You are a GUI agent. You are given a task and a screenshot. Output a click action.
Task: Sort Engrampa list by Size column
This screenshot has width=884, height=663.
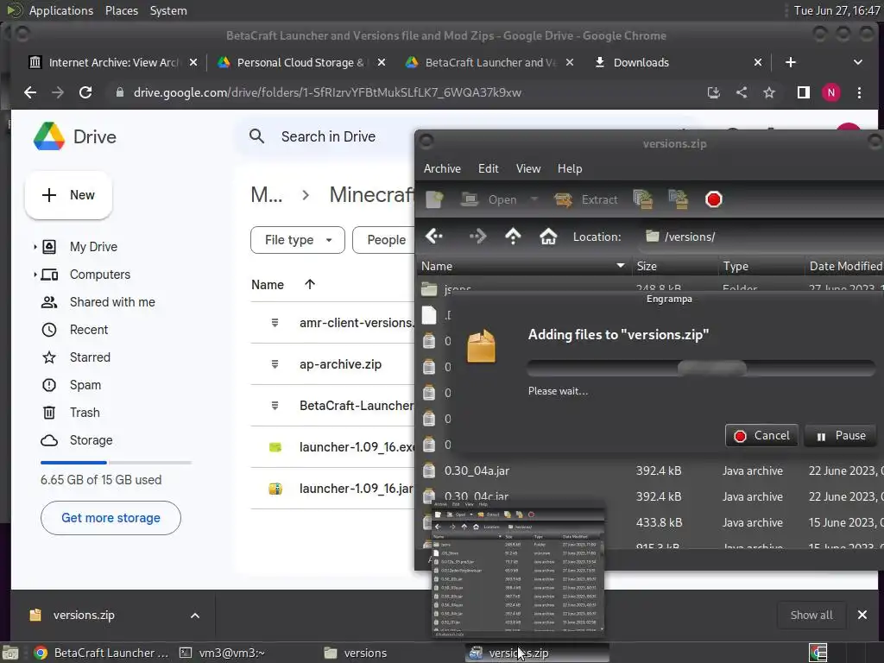coord(675,266)
